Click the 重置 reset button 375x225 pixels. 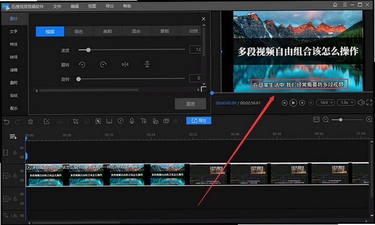(x=190, y=104)
